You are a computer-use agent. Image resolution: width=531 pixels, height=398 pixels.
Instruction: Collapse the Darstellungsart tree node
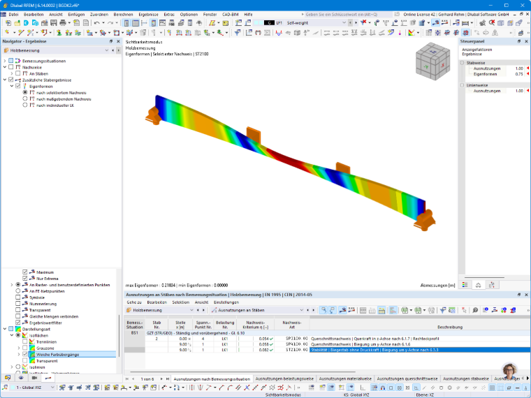coord(5,329)
